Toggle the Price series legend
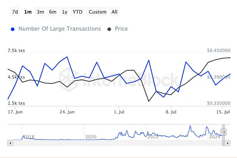This screenshot has width=237, height=158. pos(121,29)
